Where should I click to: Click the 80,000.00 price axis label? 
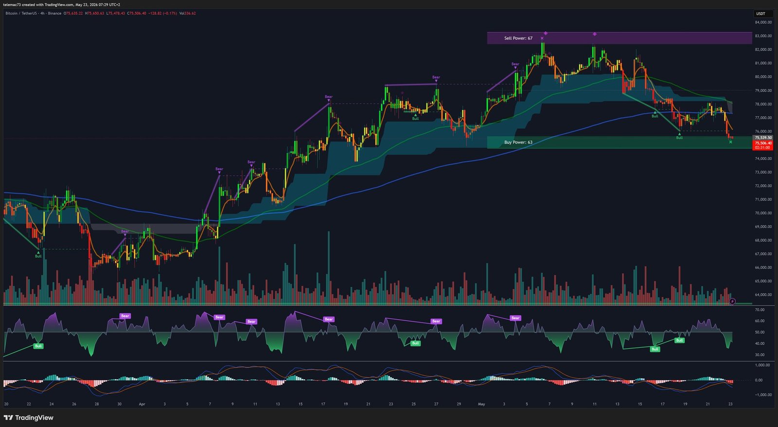tap(763, 77)
